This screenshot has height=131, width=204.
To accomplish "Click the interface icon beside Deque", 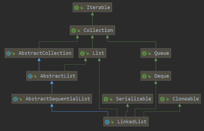I will 144,76.
